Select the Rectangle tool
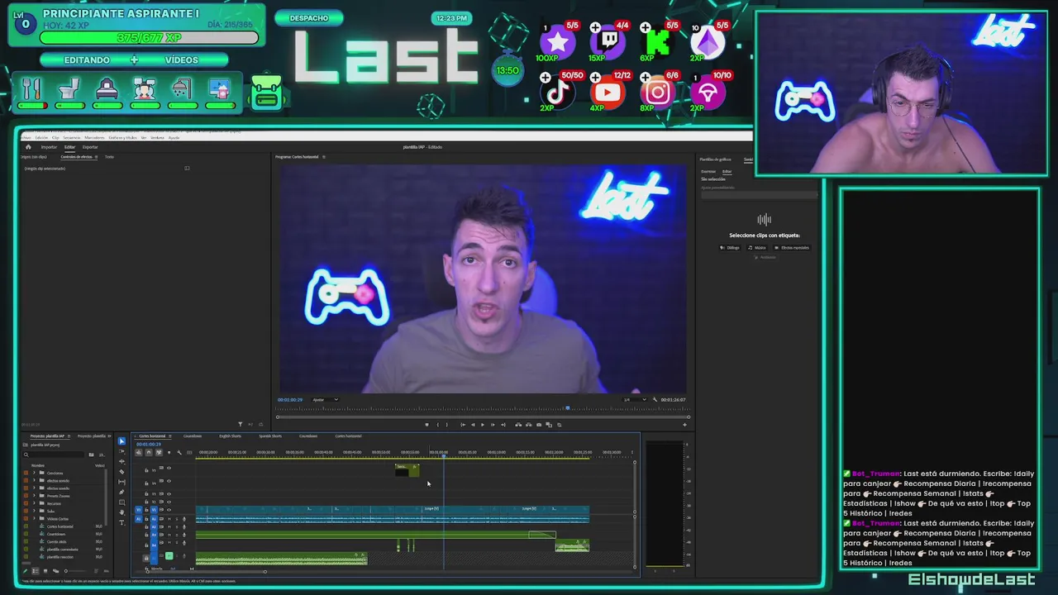 click(x=122, y=502)
